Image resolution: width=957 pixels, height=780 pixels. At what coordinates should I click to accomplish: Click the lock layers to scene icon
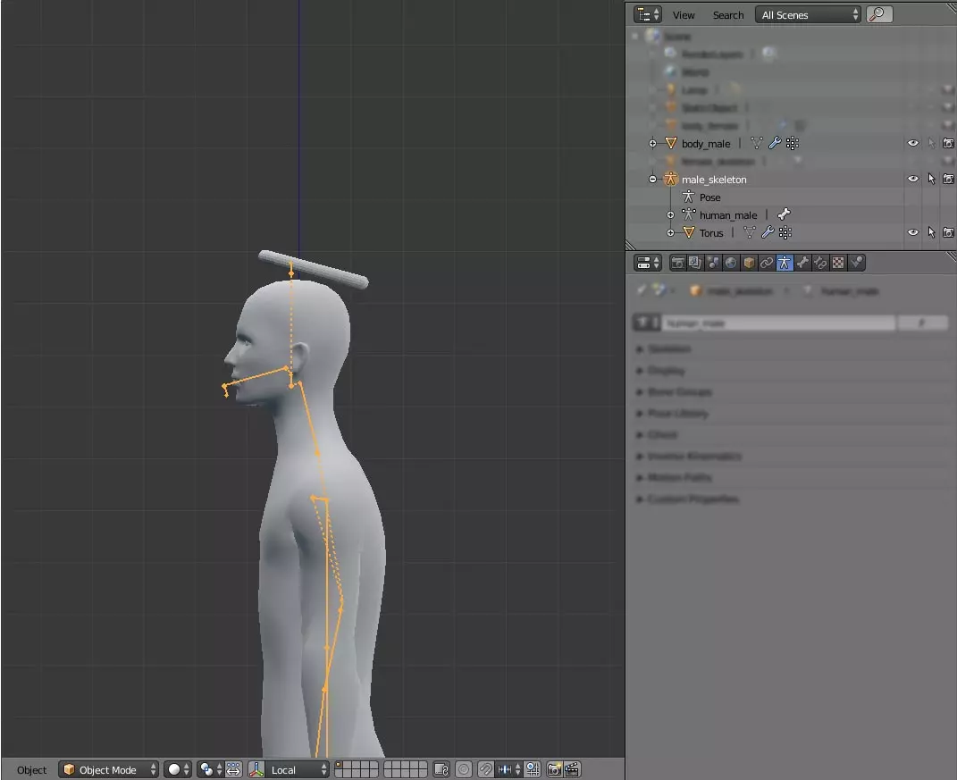[441, 769]
